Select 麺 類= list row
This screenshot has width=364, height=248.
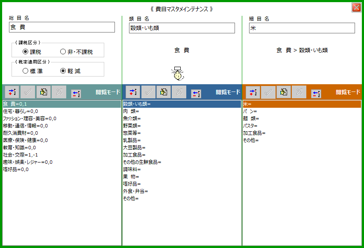[302, 118]
